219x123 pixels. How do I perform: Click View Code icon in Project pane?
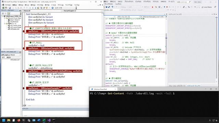(x=3, y=13)
